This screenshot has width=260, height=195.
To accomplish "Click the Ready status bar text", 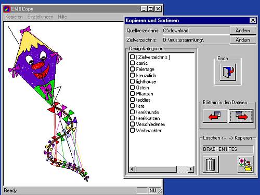I will (x=10, y=190).
